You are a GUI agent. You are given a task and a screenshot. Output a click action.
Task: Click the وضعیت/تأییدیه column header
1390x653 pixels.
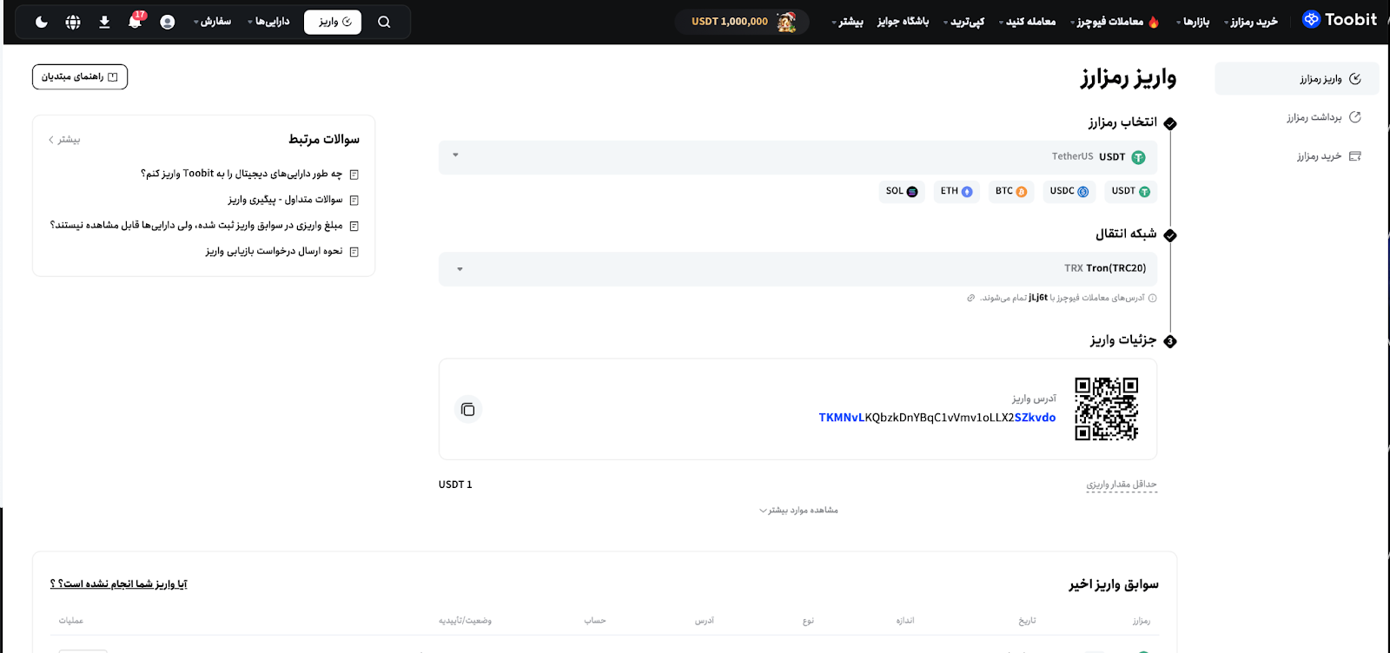pos(465,621)
